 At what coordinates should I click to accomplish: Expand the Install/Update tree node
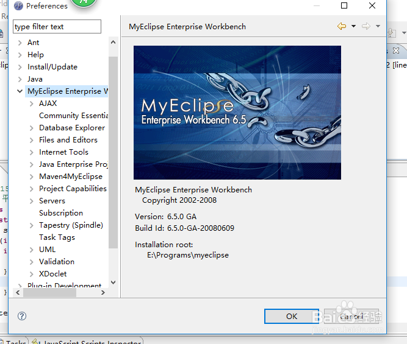[20, 67]
